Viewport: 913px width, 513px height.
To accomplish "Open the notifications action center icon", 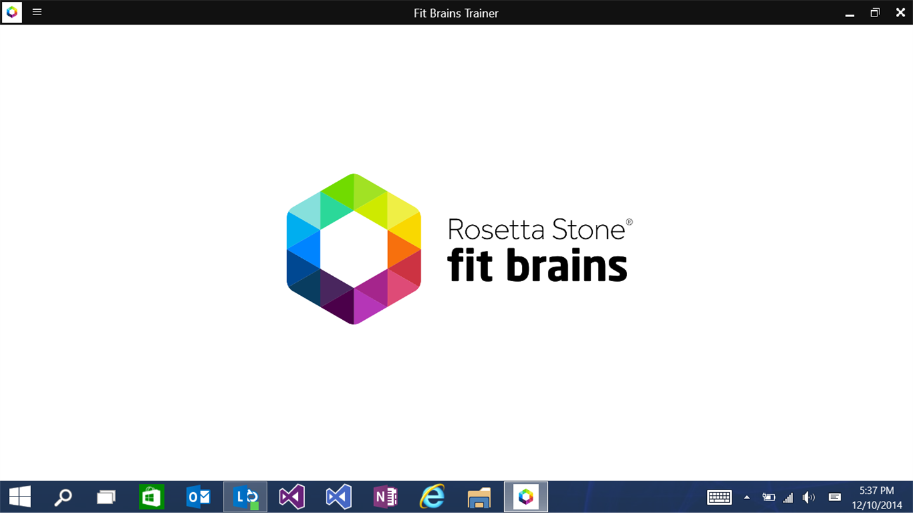I will [x=834, y=497].
